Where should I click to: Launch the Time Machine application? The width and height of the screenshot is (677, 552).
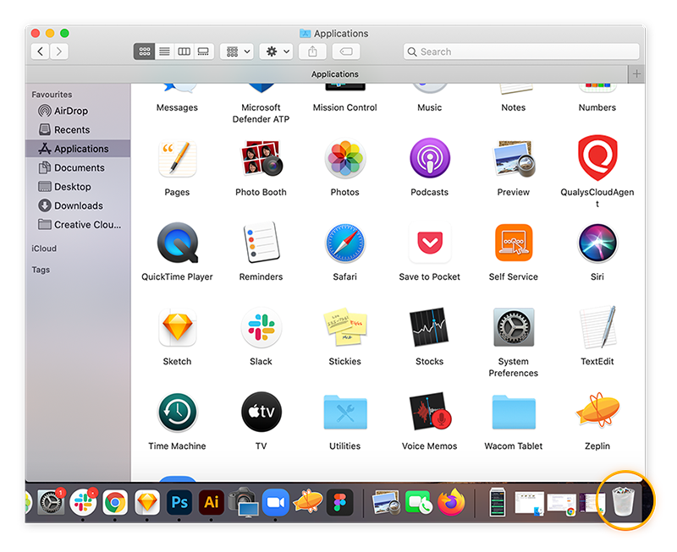[177, 413]
